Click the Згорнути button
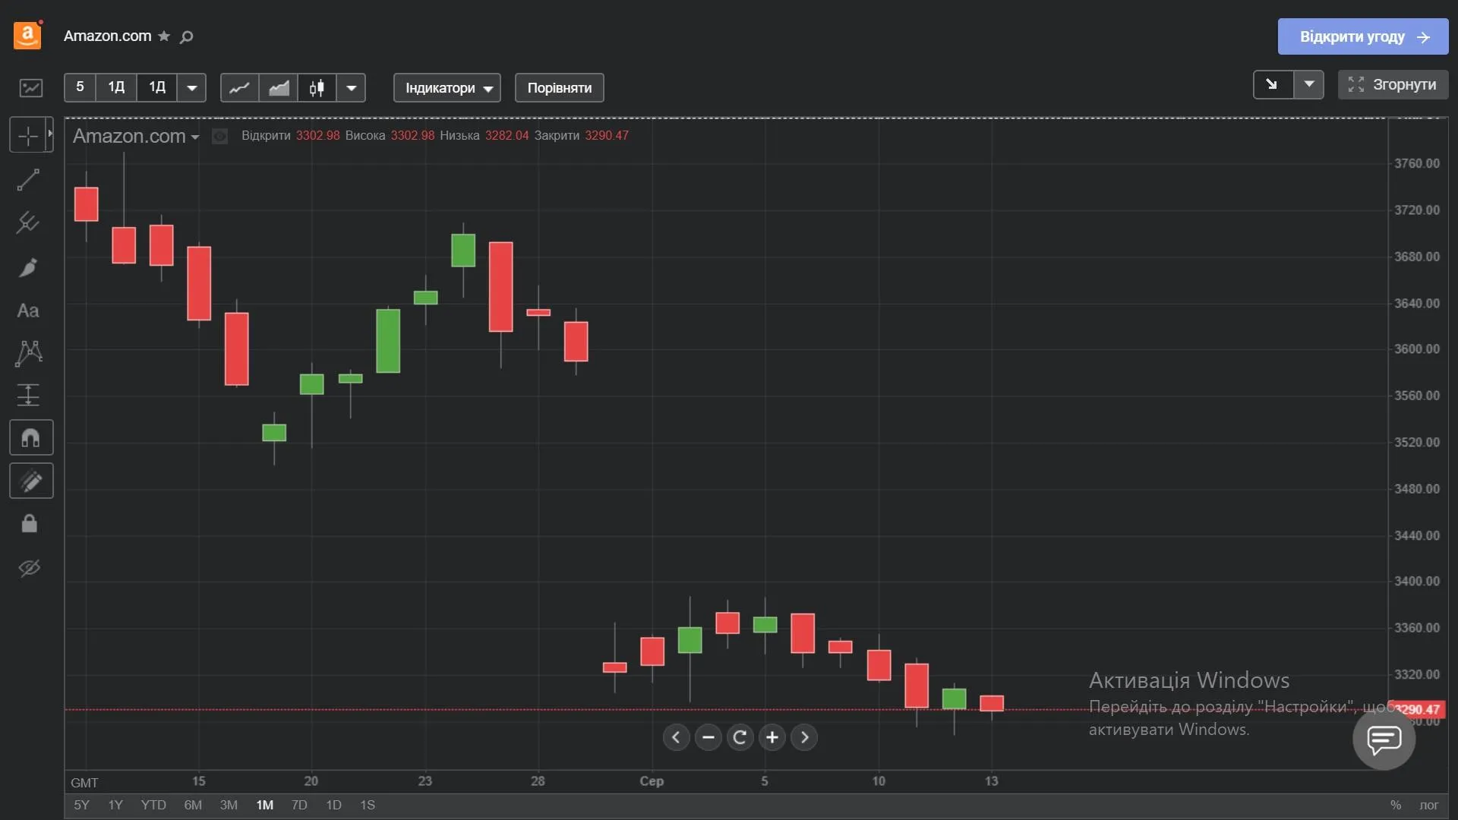The height and width of the screenshot is (820, 1458). [x=1393, y=84]
